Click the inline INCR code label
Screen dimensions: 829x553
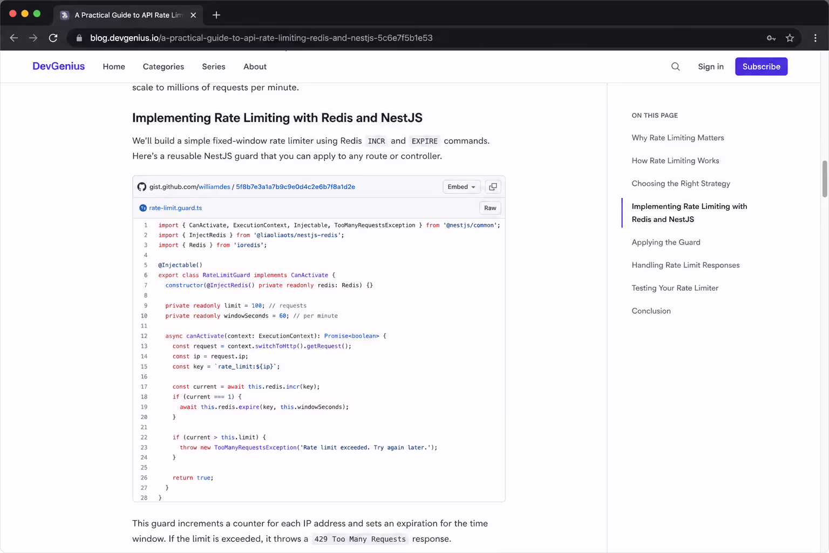[x=376, y=141]
